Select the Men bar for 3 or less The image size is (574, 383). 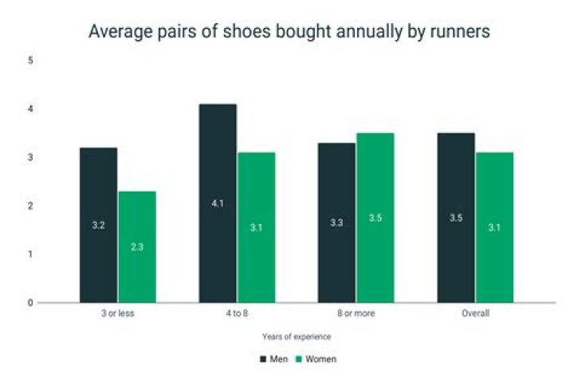[98, 225]
